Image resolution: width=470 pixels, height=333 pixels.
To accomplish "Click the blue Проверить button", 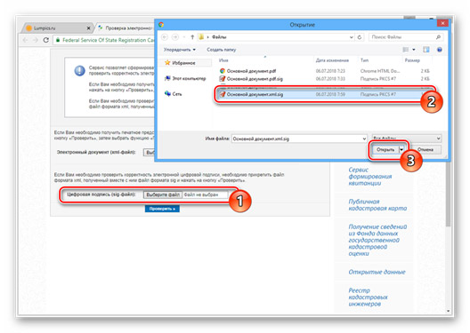I will (x=162, y=209).
